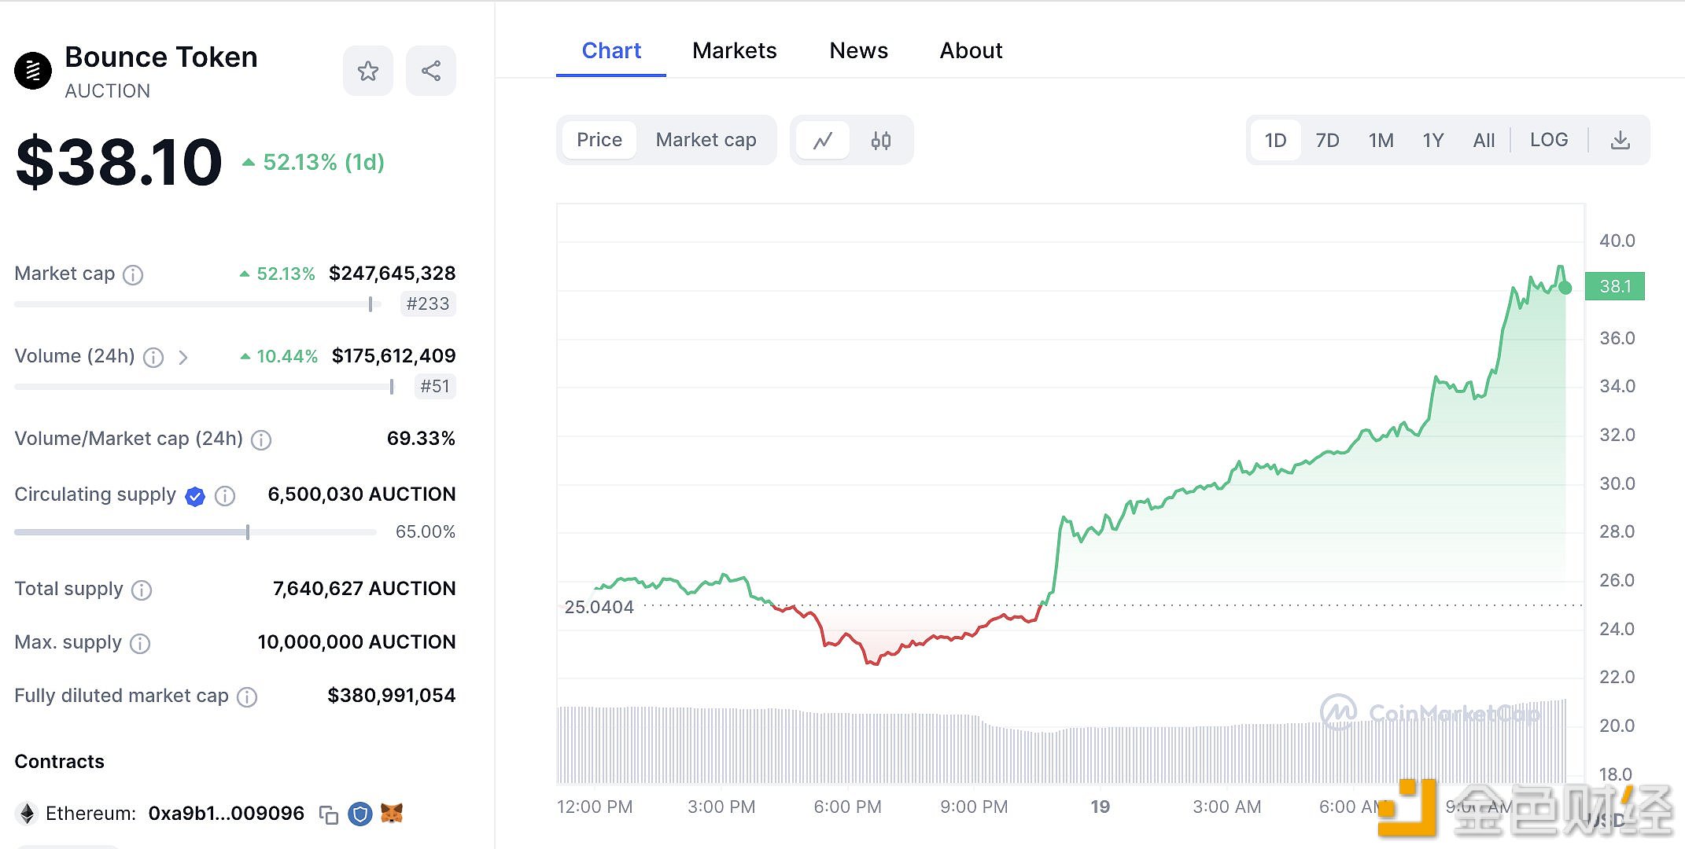Expand Volume (24h) details chevron
The image size is (1685, 849).
pyautogui.click(x=183, y=357)
